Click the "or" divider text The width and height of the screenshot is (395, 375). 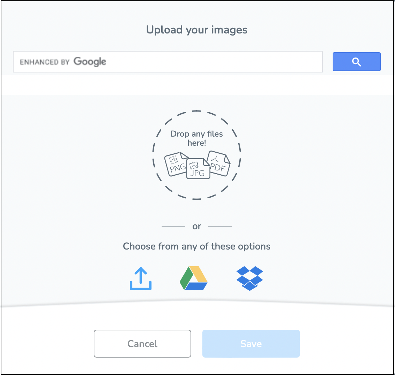coord(197,227)
